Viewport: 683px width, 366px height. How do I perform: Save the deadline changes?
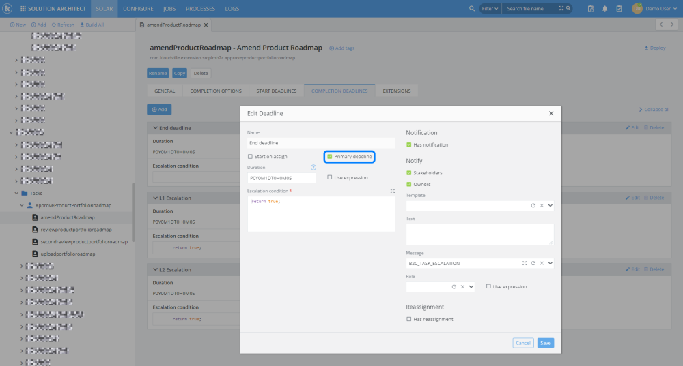[545, 343]
